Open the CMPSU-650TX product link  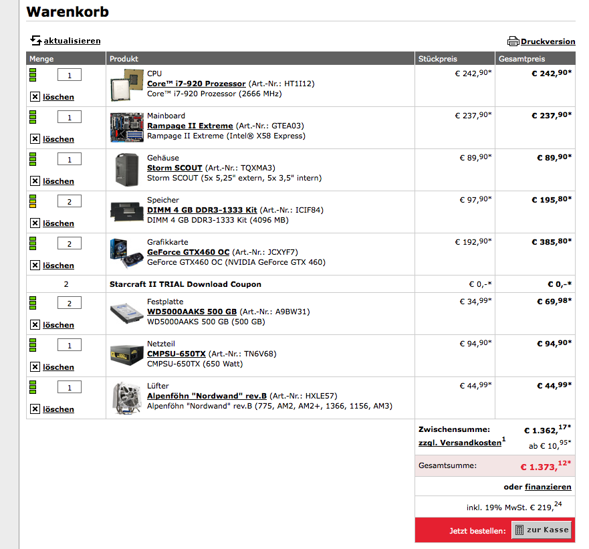tap(176, 354)
